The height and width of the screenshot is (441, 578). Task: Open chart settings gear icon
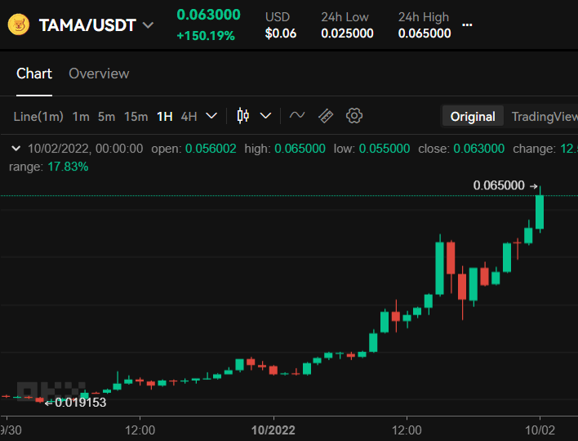click(x=354, y=116)
